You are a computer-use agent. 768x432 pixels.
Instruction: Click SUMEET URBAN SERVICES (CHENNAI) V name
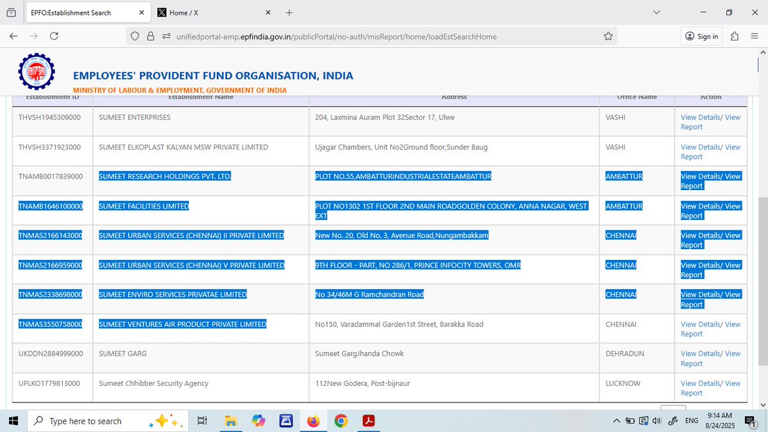point(191,265)
